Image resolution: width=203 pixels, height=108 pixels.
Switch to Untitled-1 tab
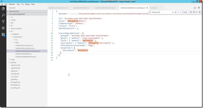(x=154, y=8)
